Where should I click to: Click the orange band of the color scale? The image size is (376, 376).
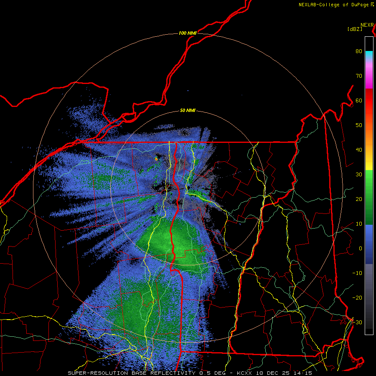[369, 138]
